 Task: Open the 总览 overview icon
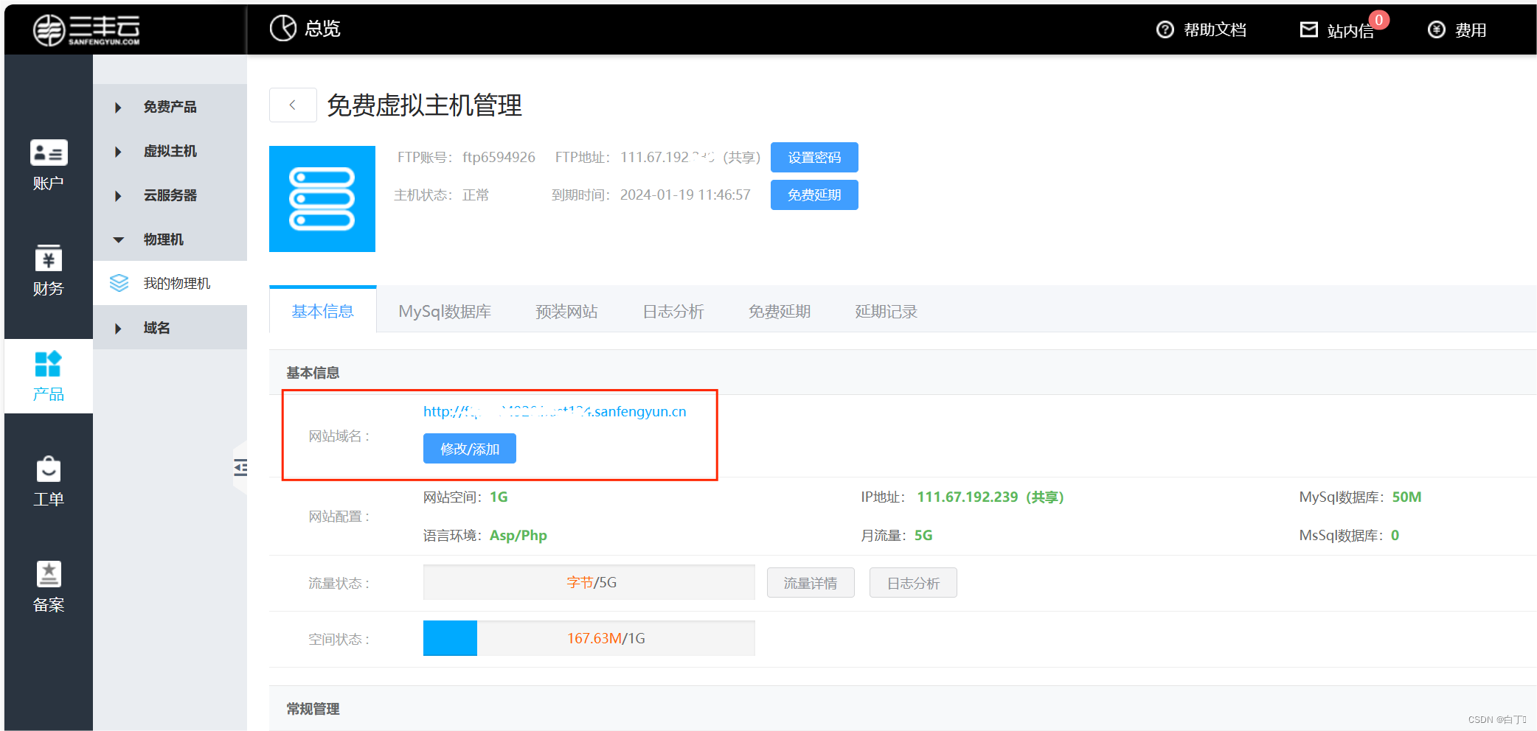point(283,28)
